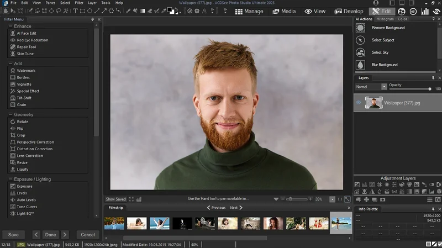Hide the Wallpaper (377).jpg layer
Viewport: 442px width, 248px height.
[359, 102]
